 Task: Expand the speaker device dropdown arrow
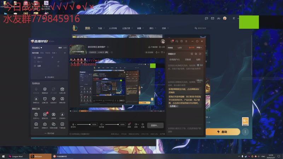[104, 124]
